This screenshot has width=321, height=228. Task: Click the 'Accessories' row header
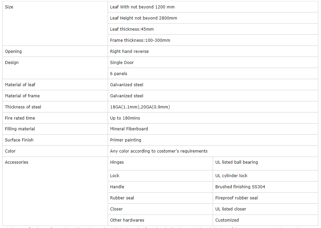click(x=17, y=162)
